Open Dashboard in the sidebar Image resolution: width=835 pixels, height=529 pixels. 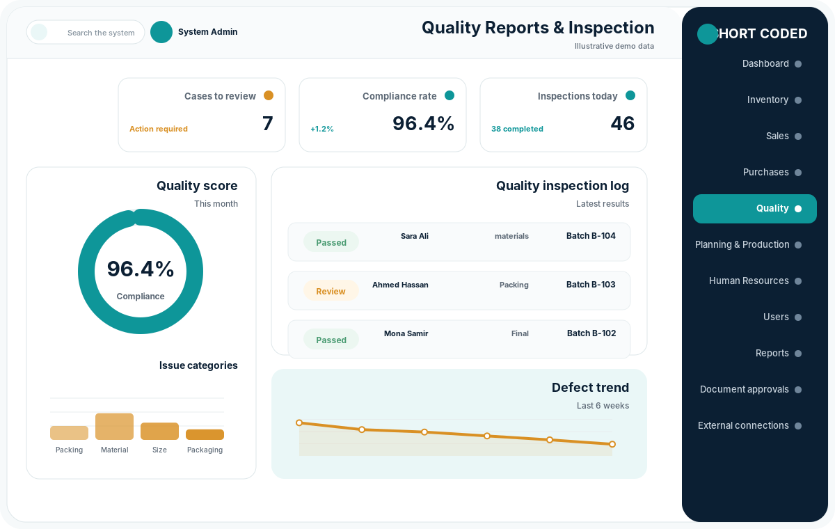pos(754,63)
